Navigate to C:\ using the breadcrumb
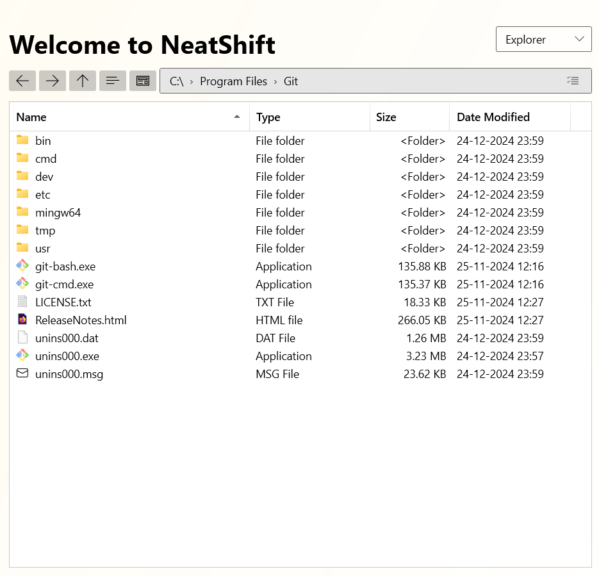Screen dimensions: 599x576 [x=176, y=81]
